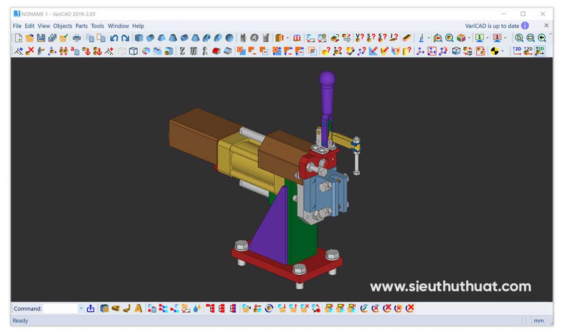Click the zoom previous arrow magnifier
The width and height of the screenshot is (564, 333).
coord(542,38)
